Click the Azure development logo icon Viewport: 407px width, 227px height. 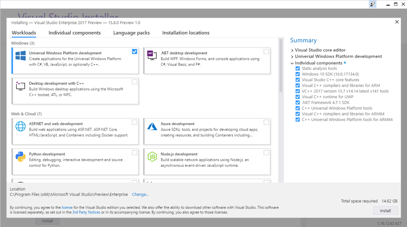(152, 126)
